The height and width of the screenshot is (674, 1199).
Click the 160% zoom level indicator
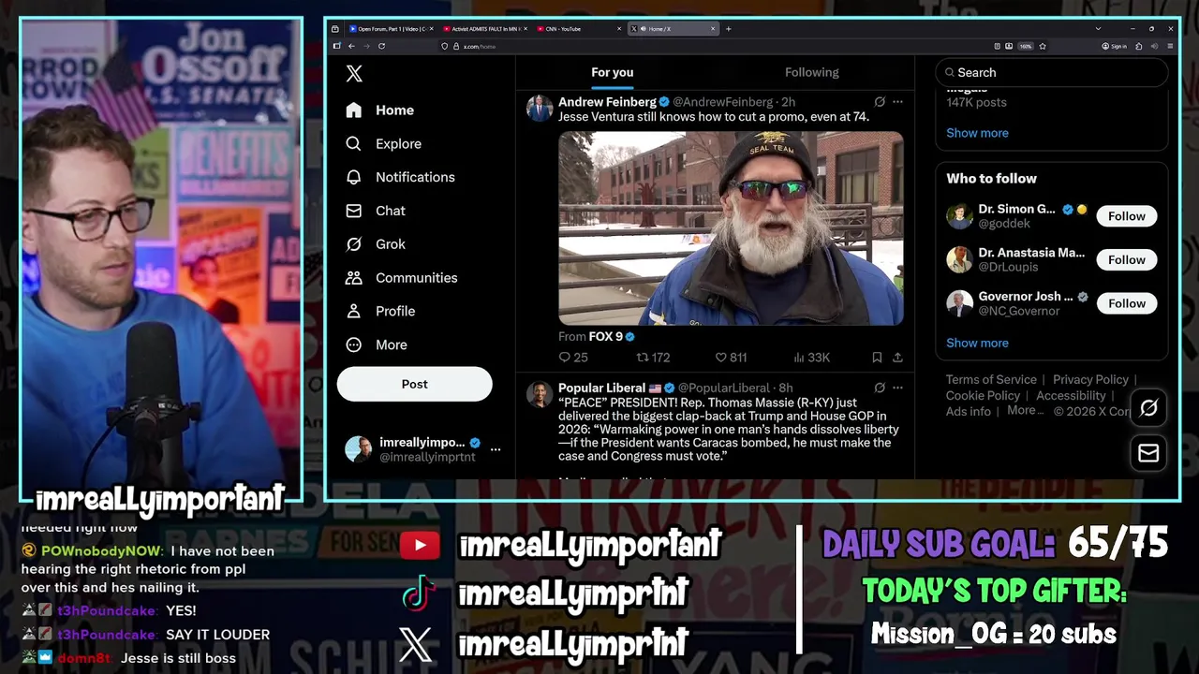tap(1026, 46)
